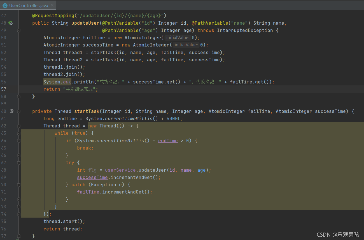Click InterruptedException on line 49
This screenshot has width=364, height=240.
tap(245, 30)
